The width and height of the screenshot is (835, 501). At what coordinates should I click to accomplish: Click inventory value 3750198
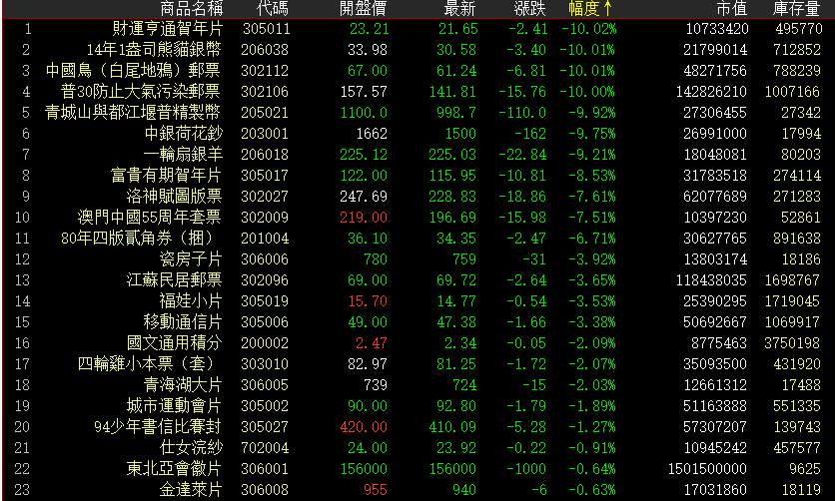click(x=792, y=343)
